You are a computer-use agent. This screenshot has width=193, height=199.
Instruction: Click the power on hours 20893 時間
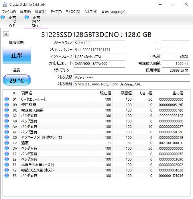tap(176, 70)
